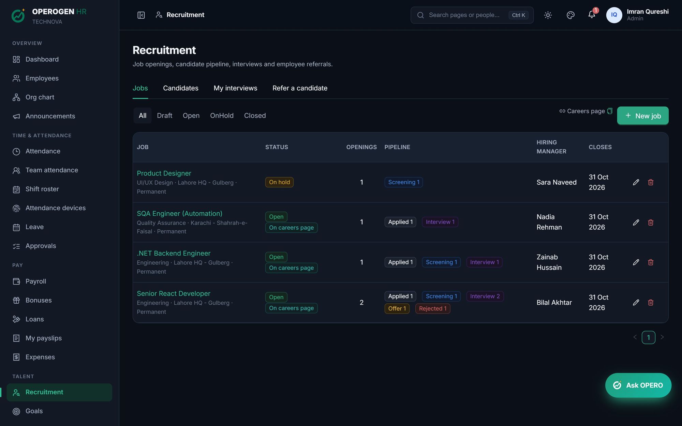This screenshot has width=682, height=426.
Task: Edit the SQA Engineer (Automation) job
Action: pos(636,223)
